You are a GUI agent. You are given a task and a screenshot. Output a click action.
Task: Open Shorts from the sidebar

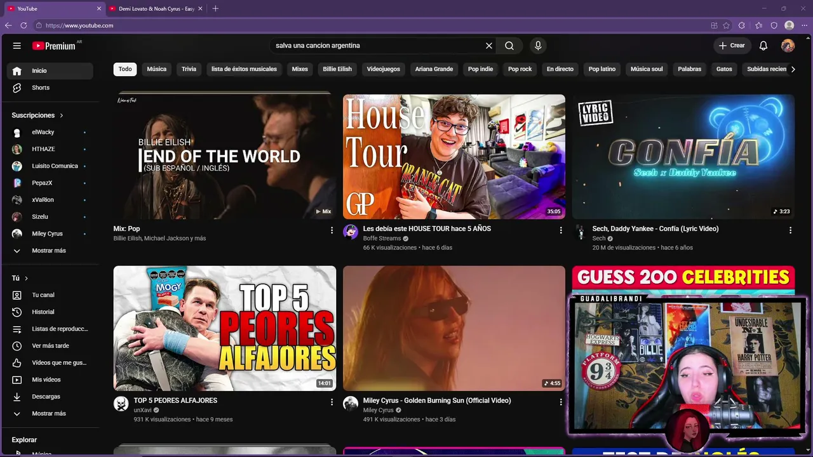tap(50, 88)
